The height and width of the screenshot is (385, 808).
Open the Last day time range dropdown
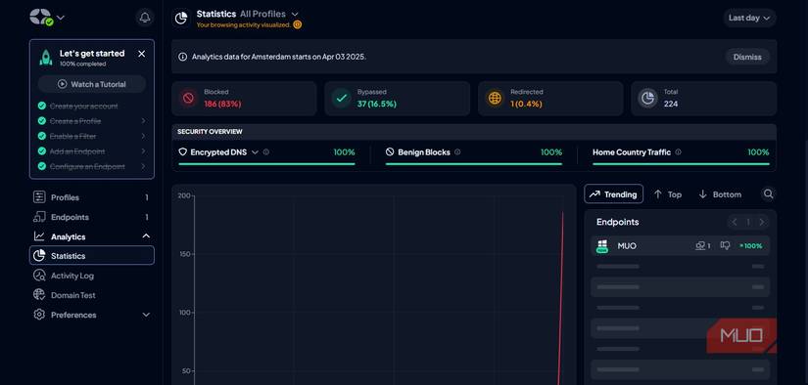tap(749, 18)
